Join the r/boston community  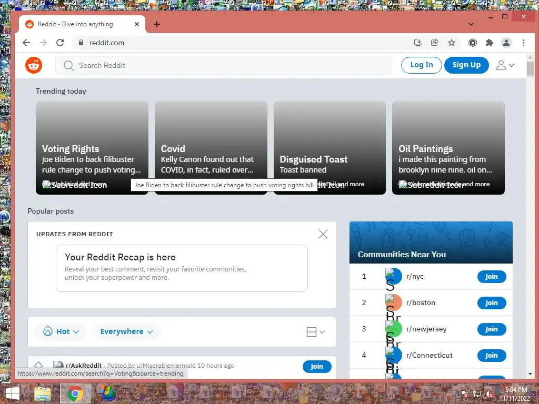click(492, 303)
